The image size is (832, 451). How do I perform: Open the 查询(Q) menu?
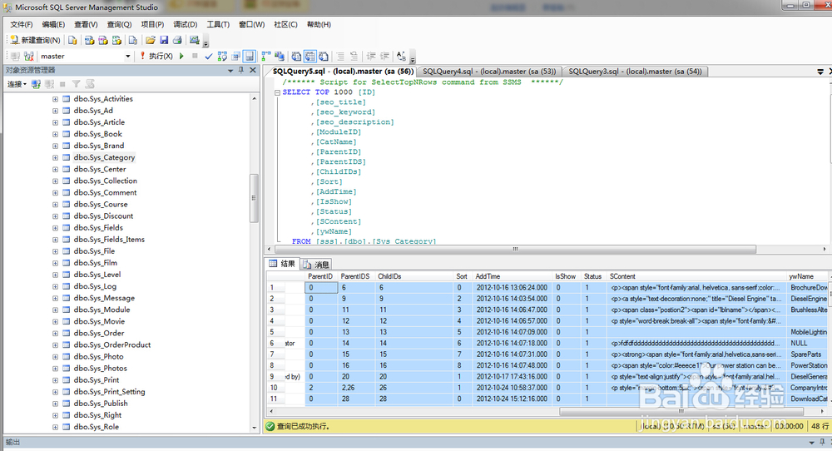[x=119, y=24]
